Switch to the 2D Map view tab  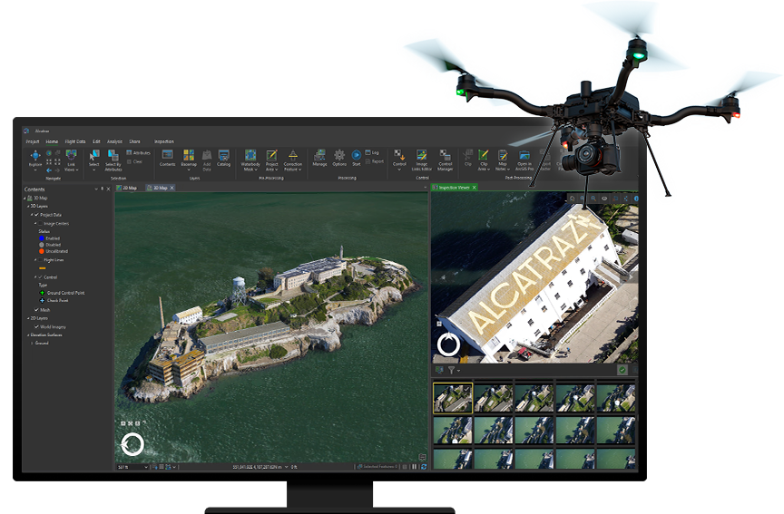pos(127,188)
